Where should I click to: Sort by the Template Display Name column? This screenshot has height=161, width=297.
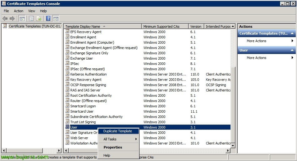point(102,27)
